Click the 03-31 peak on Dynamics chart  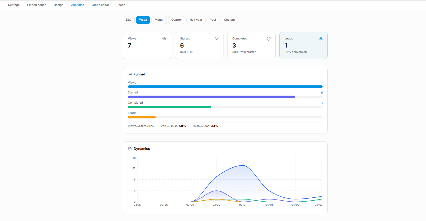tap(243, 165)
